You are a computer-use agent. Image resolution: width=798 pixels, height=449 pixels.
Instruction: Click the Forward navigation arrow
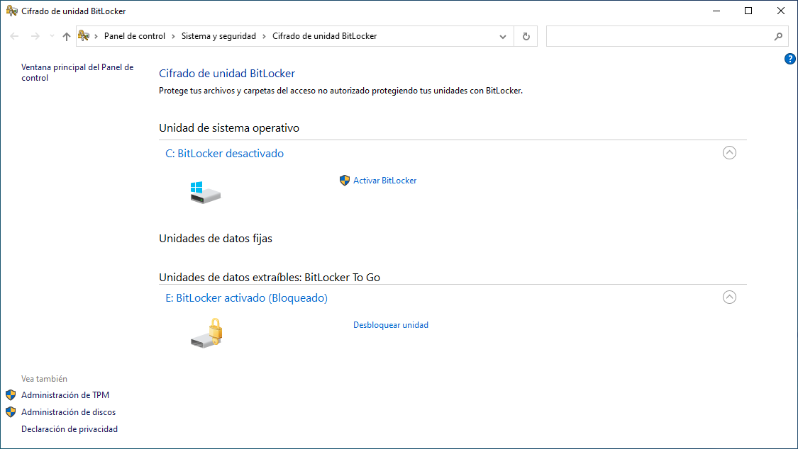click(x=35, y=36)
